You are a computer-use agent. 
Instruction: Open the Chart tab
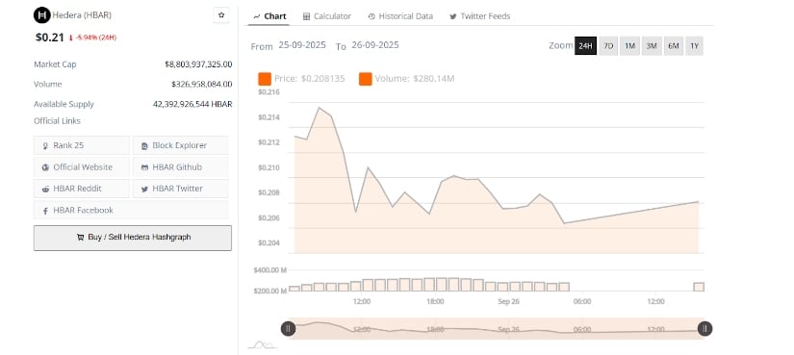coord(269,16)
